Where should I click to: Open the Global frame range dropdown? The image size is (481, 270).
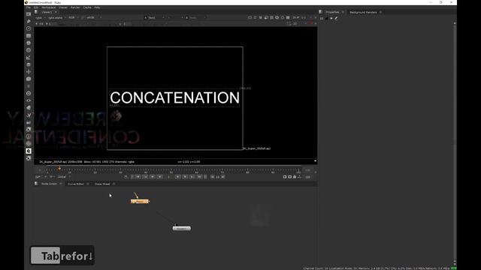[64, 177]
